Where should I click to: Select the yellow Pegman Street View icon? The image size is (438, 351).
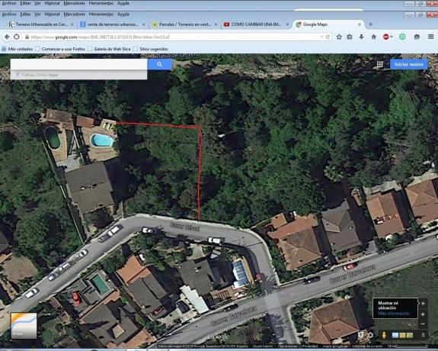pos(384,335)
